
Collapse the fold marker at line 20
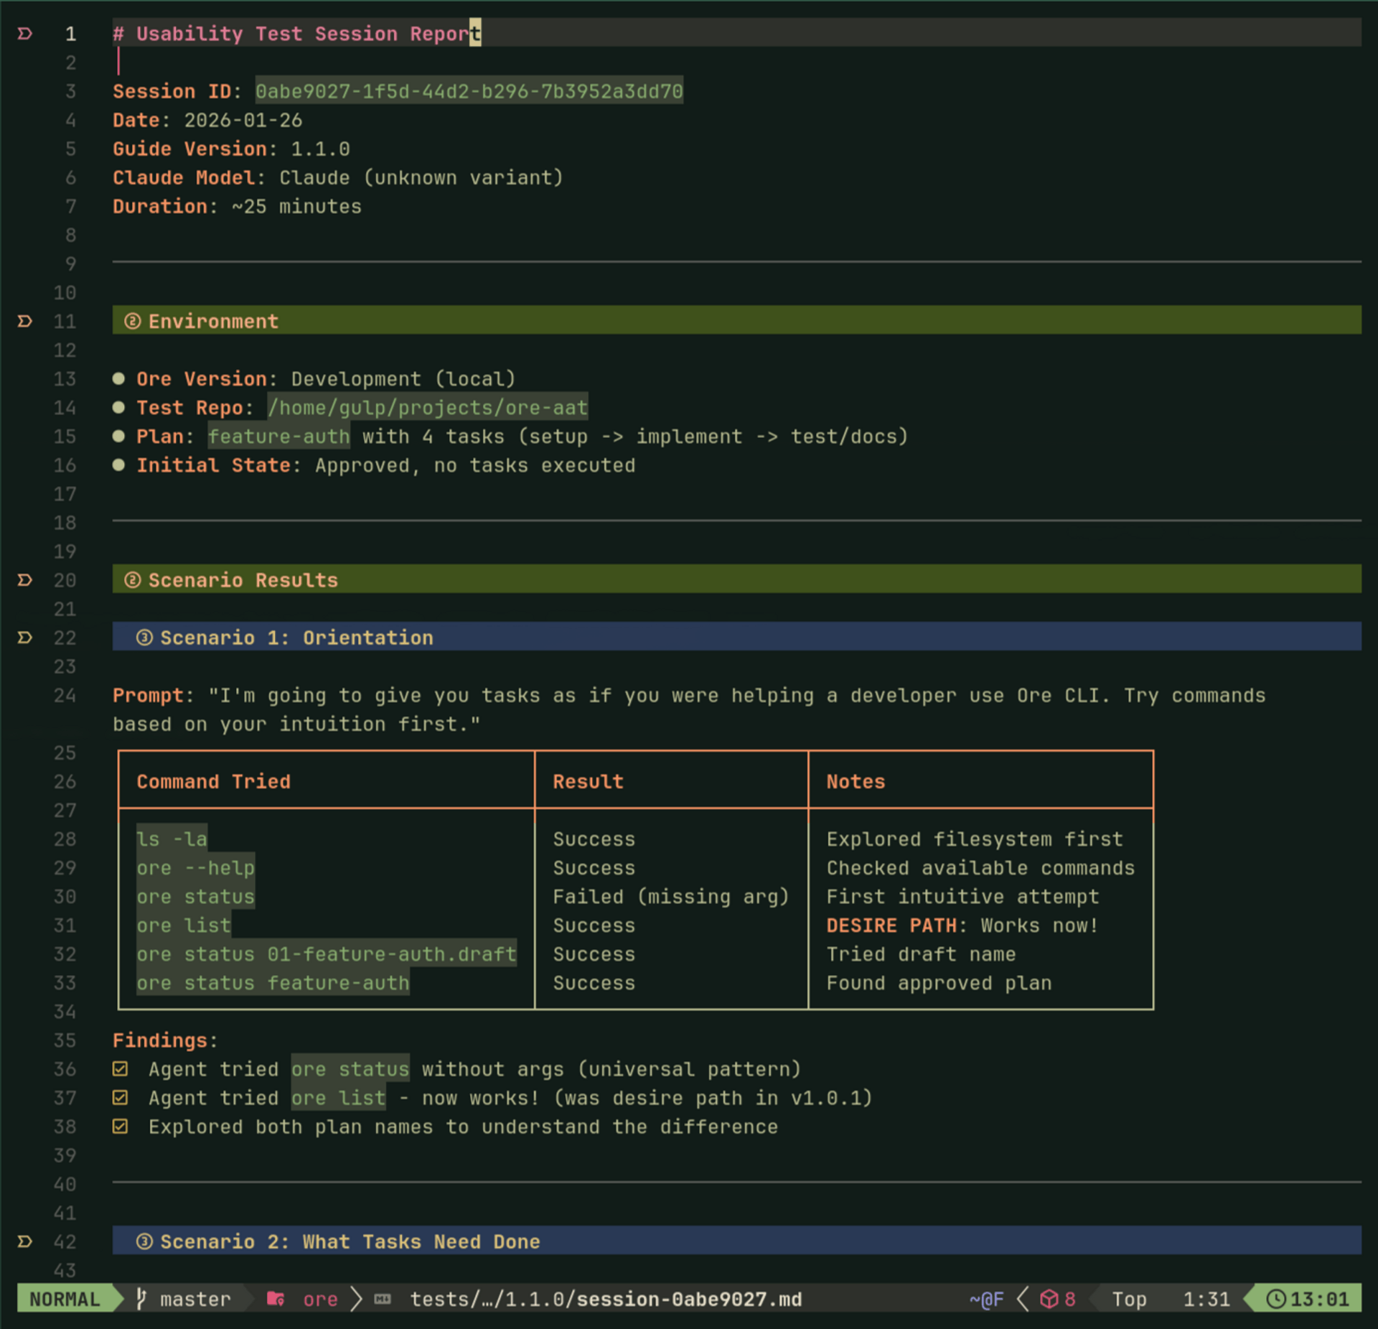coord(25,579)
